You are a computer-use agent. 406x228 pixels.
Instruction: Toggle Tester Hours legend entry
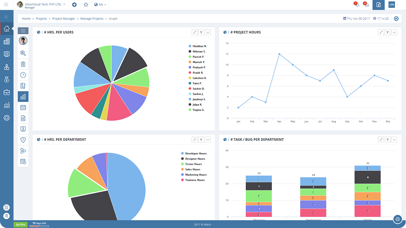click(x=191, y=164)
